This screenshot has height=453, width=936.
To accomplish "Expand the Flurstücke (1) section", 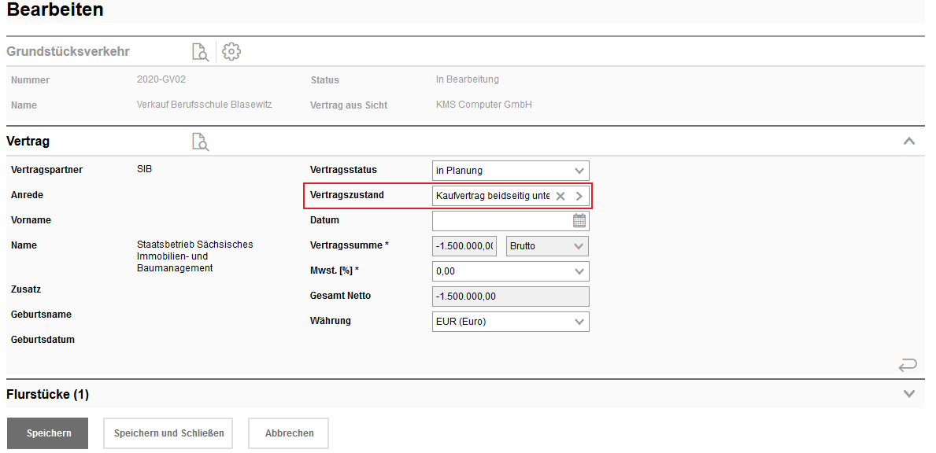I will point(909,393).
